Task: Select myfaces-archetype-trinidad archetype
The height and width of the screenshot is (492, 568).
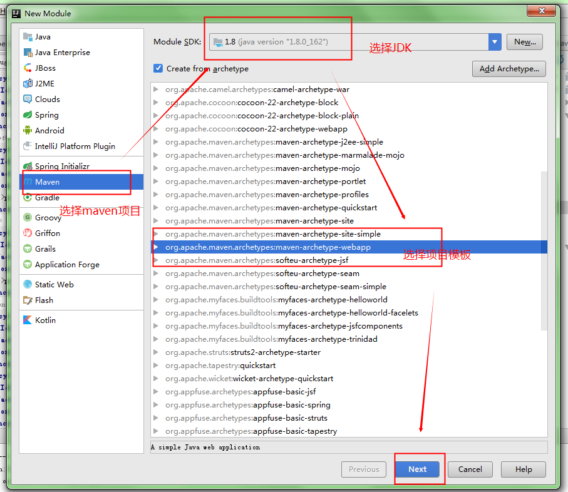Action: 349,339
